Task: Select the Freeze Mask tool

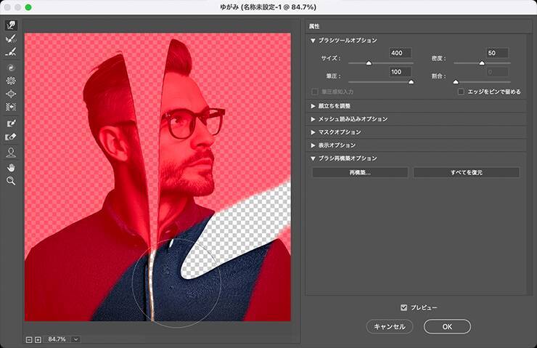Action: pyautogui.click(x=11, y=124)
